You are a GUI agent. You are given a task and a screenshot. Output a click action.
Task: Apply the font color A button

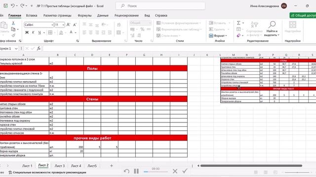[71, 32]
